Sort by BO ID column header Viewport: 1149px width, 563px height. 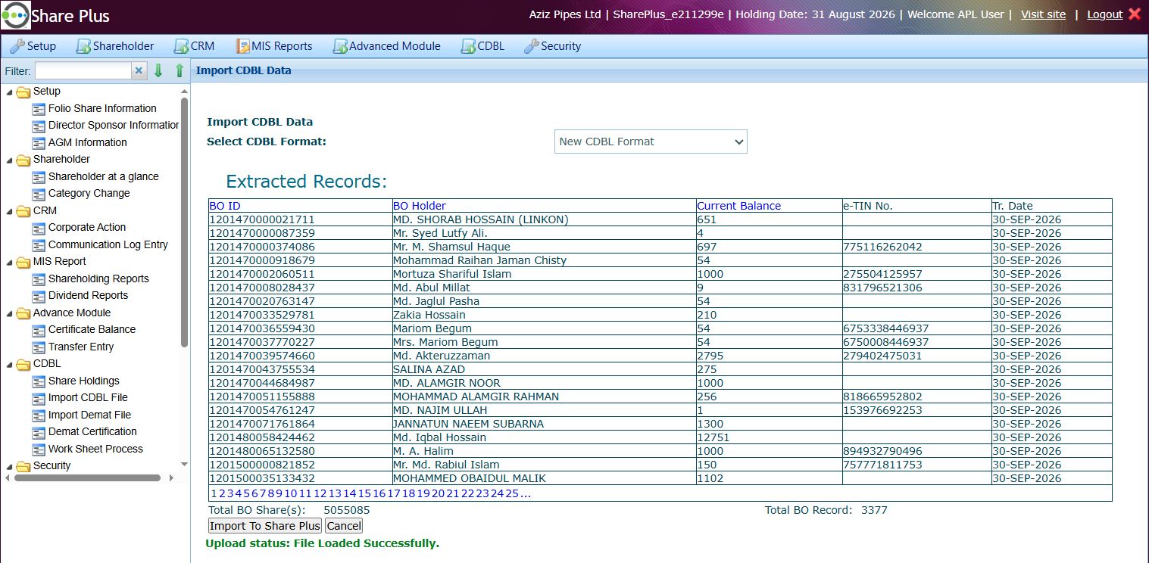225,206
